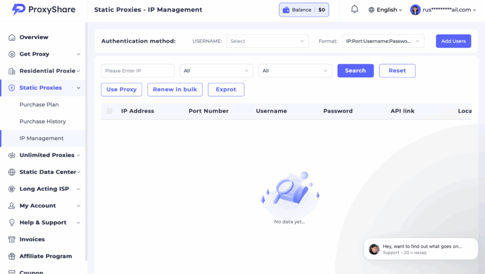Click the language globe icon
The height and width of the screenshot is (274, 485).
pos(371,10)
